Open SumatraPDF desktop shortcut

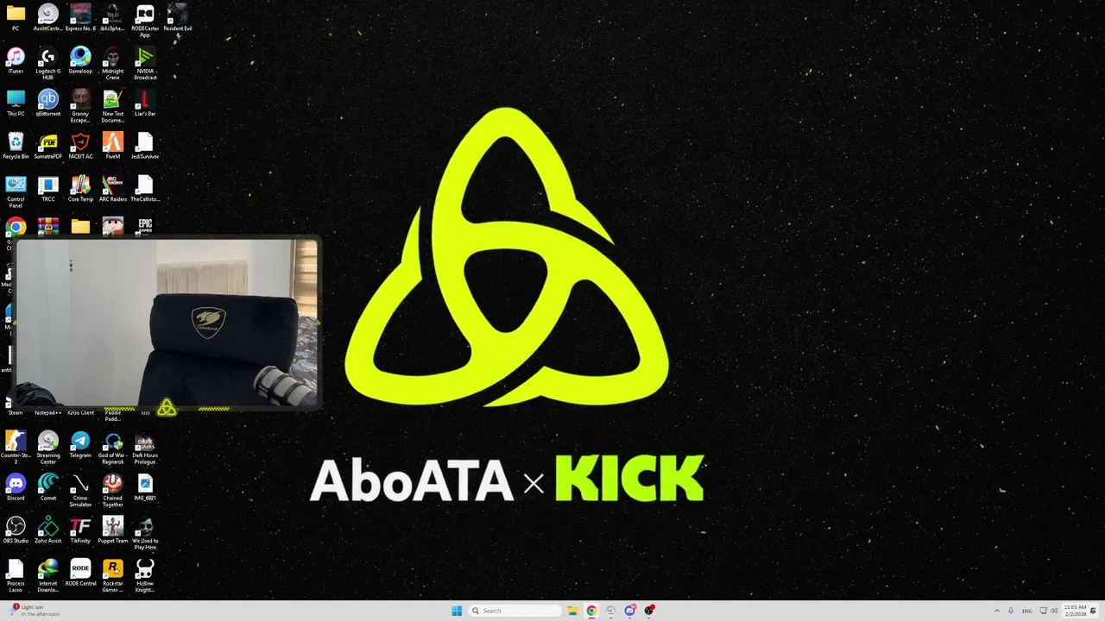(x=47, y=146)
